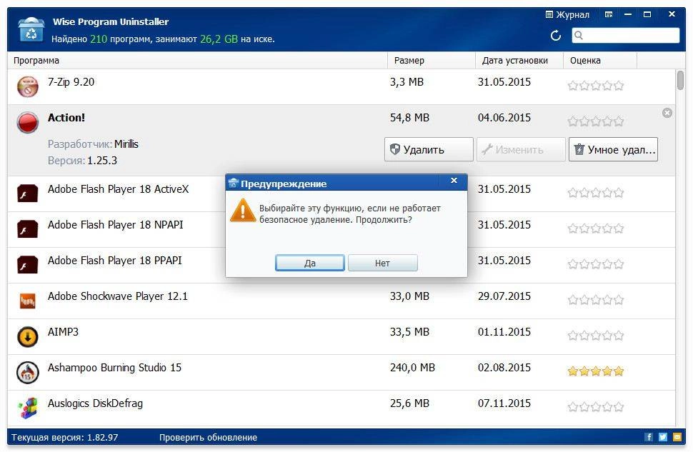Viewport: 693px width, 452px height.
Task: Rate Adobe Shockwave Player 12.1 stars
Action: click(595, 300)
